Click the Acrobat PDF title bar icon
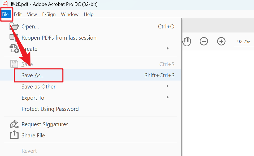Viewport: 254px width, 156px height. click(5, 4)
